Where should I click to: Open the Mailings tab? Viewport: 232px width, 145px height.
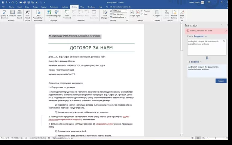[x=65, y=7]
